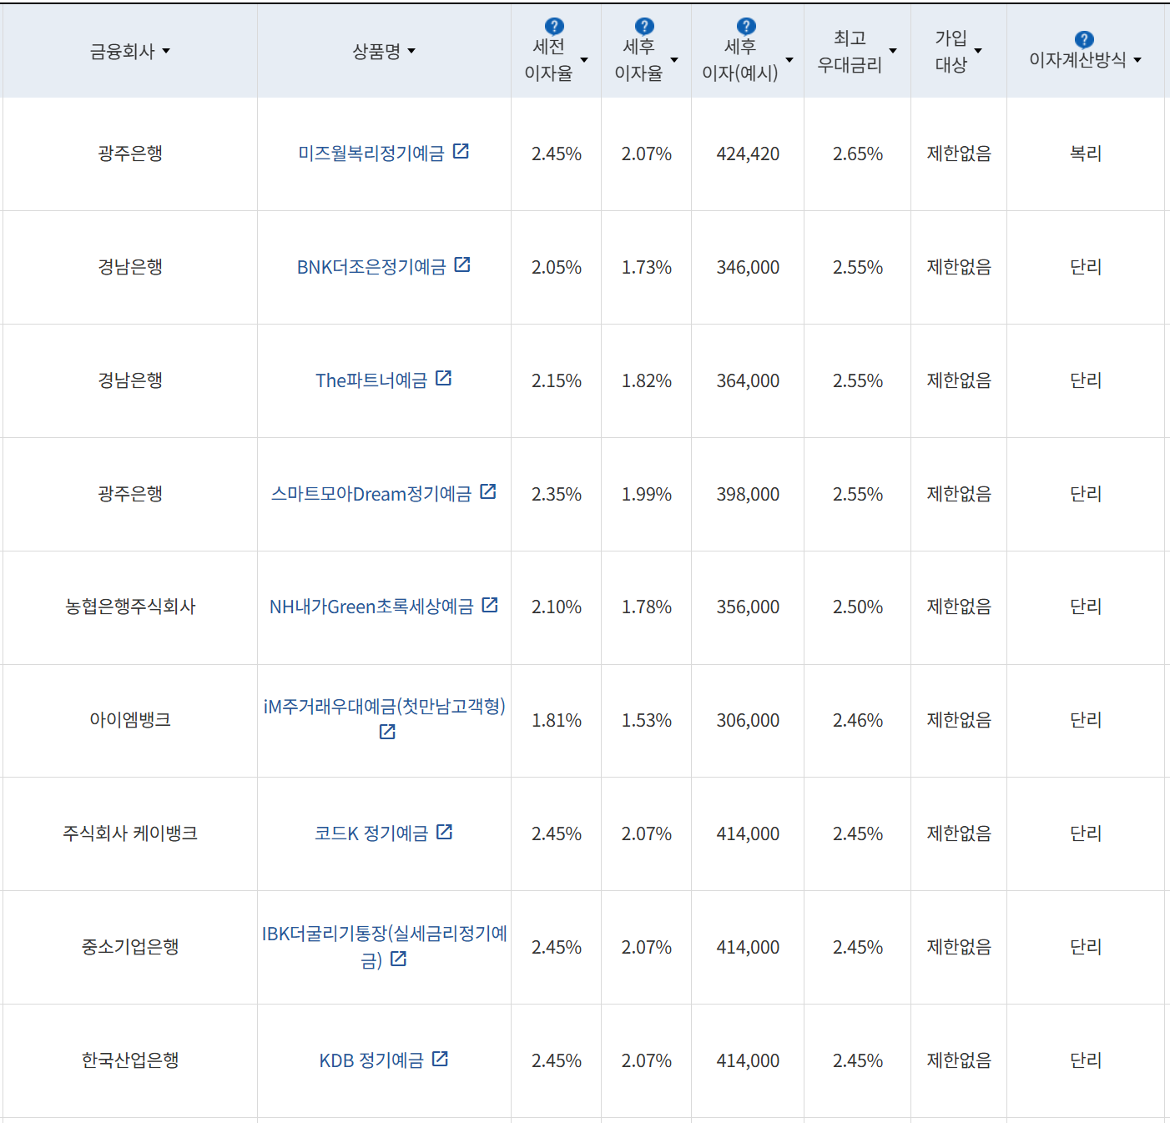Open BNK더조은정기예금 external link icon
Screen dimensions: 1170x1123
[464, 265]
